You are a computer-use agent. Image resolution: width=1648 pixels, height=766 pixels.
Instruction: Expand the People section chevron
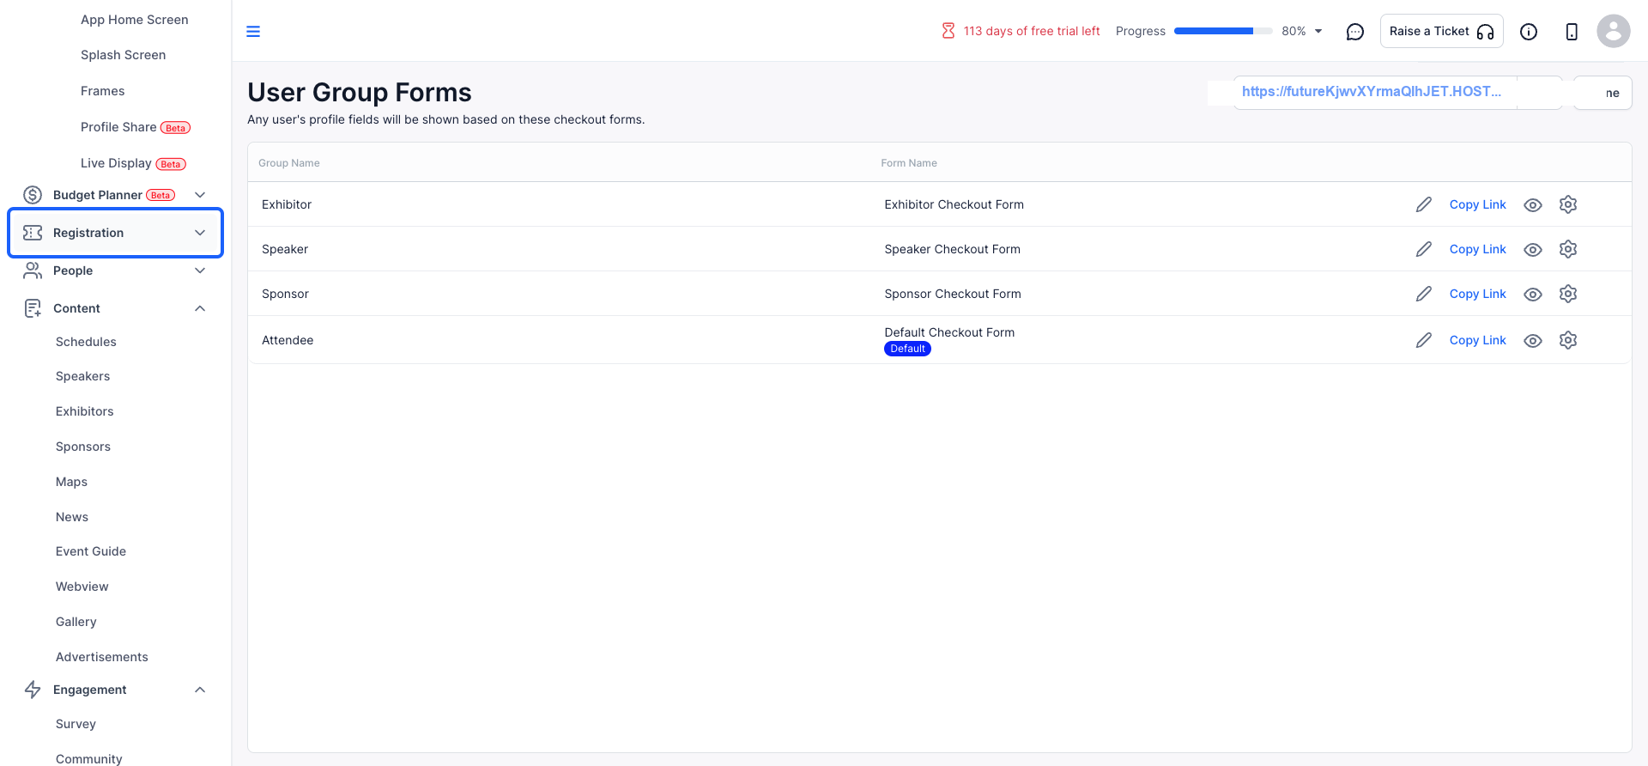point(200,271)
